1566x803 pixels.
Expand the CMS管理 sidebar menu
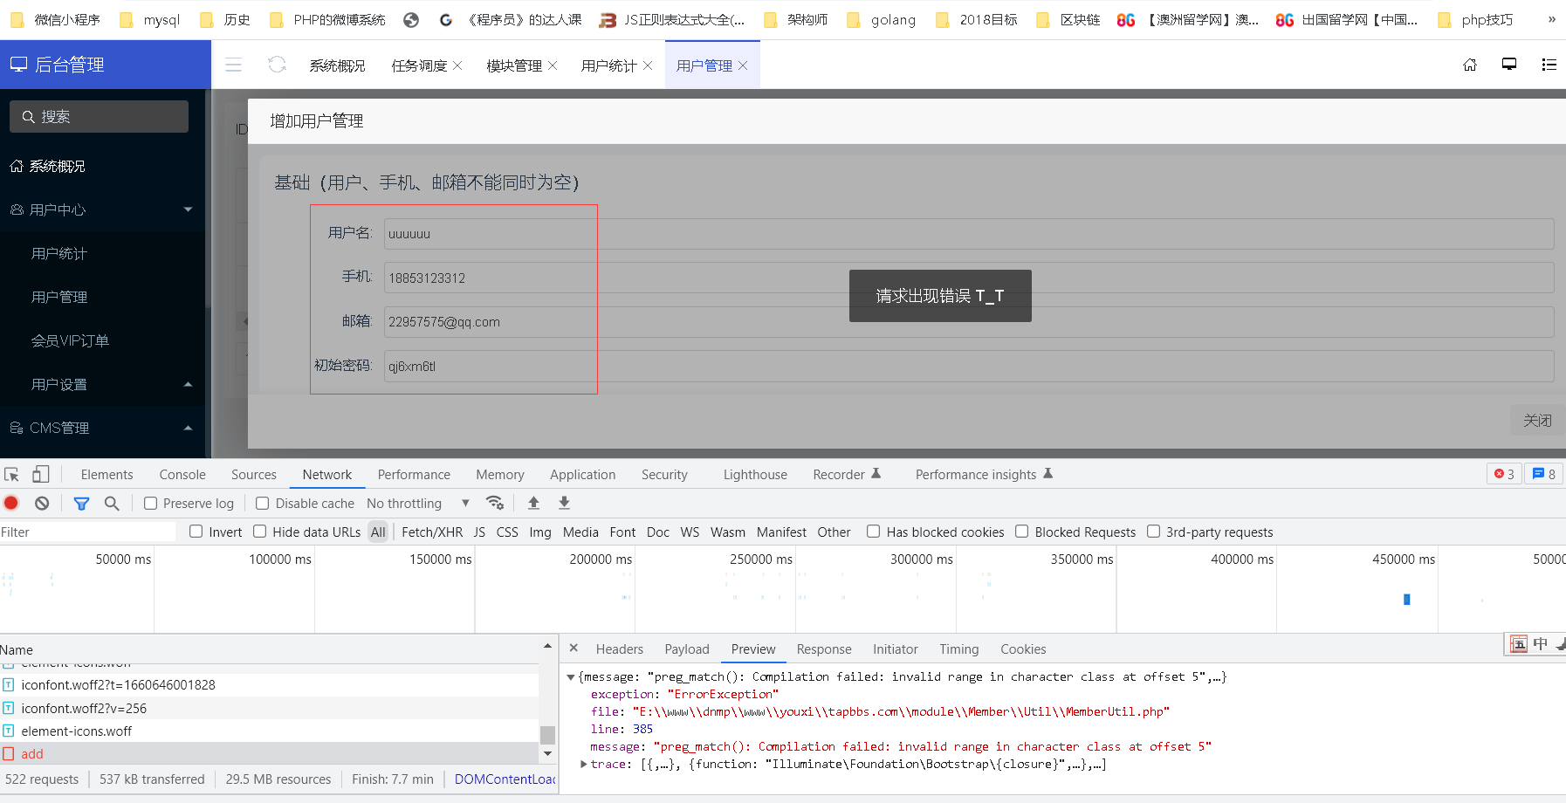click(x=188, y=428)
